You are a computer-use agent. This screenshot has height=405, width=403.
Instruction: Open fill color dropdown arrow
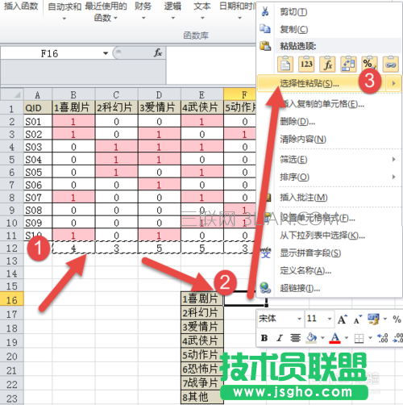coord(322,338)
